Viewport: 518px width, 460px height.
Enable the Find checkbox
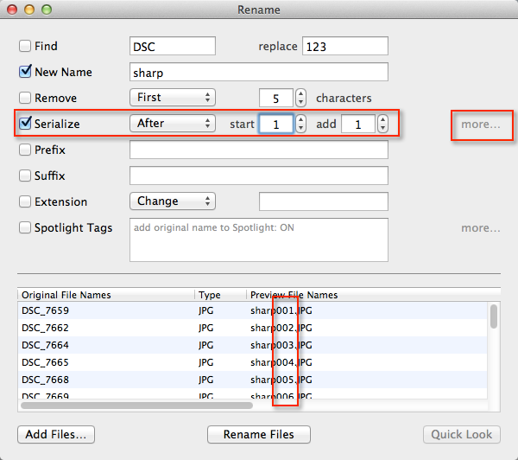(25, 46)
